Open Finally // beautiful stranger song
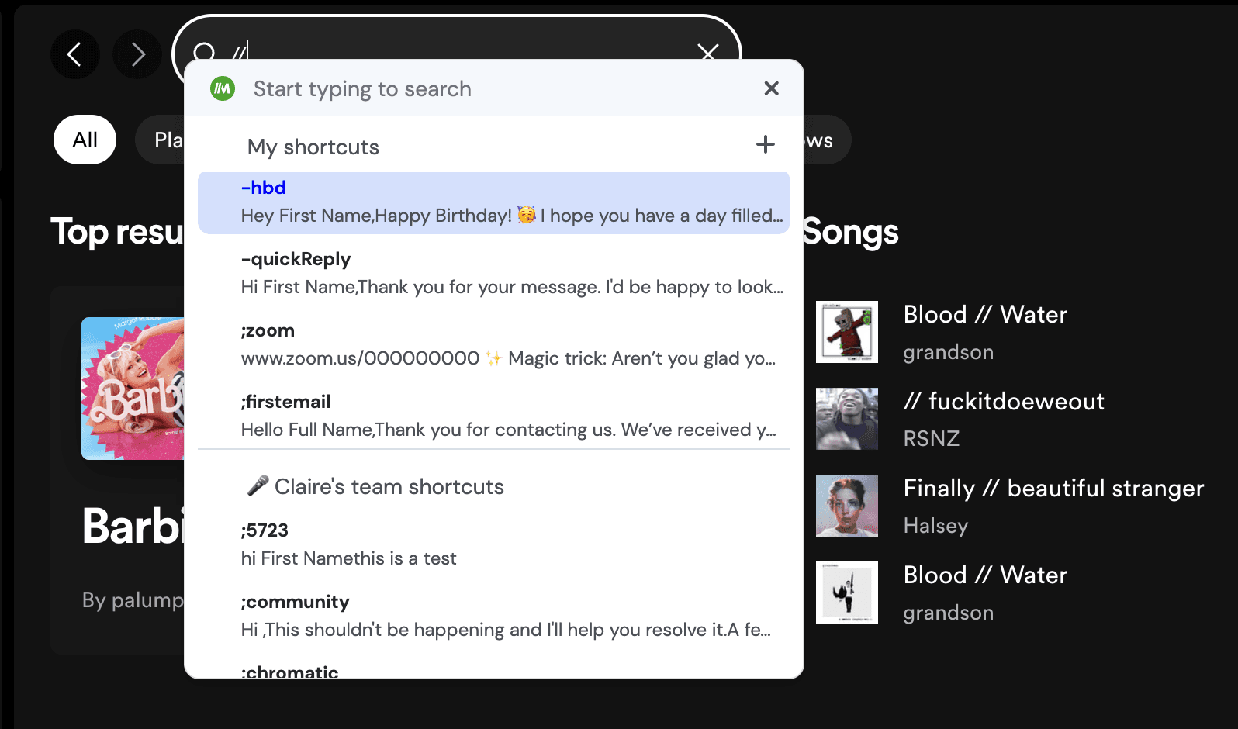The image size is (1238, 729). [x=1053, y=488]
